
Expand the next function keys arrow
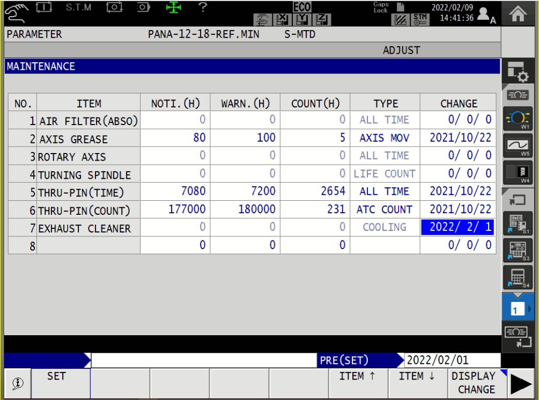520,384
